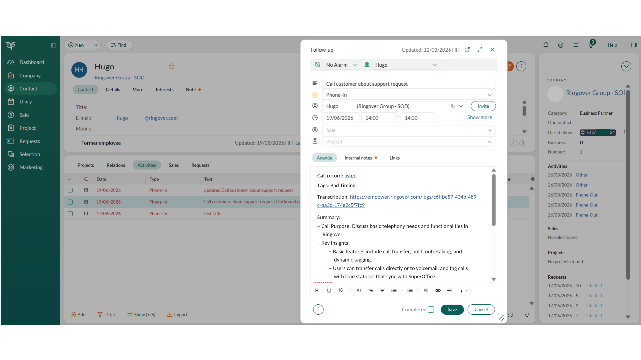Click the agenda text scrollbar thumb
The image size is (641, 360).
(494, 200)
